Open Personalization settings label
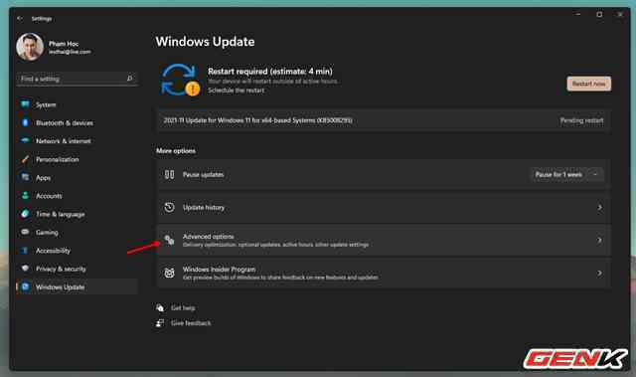636x377 pixels. point(58,159)
